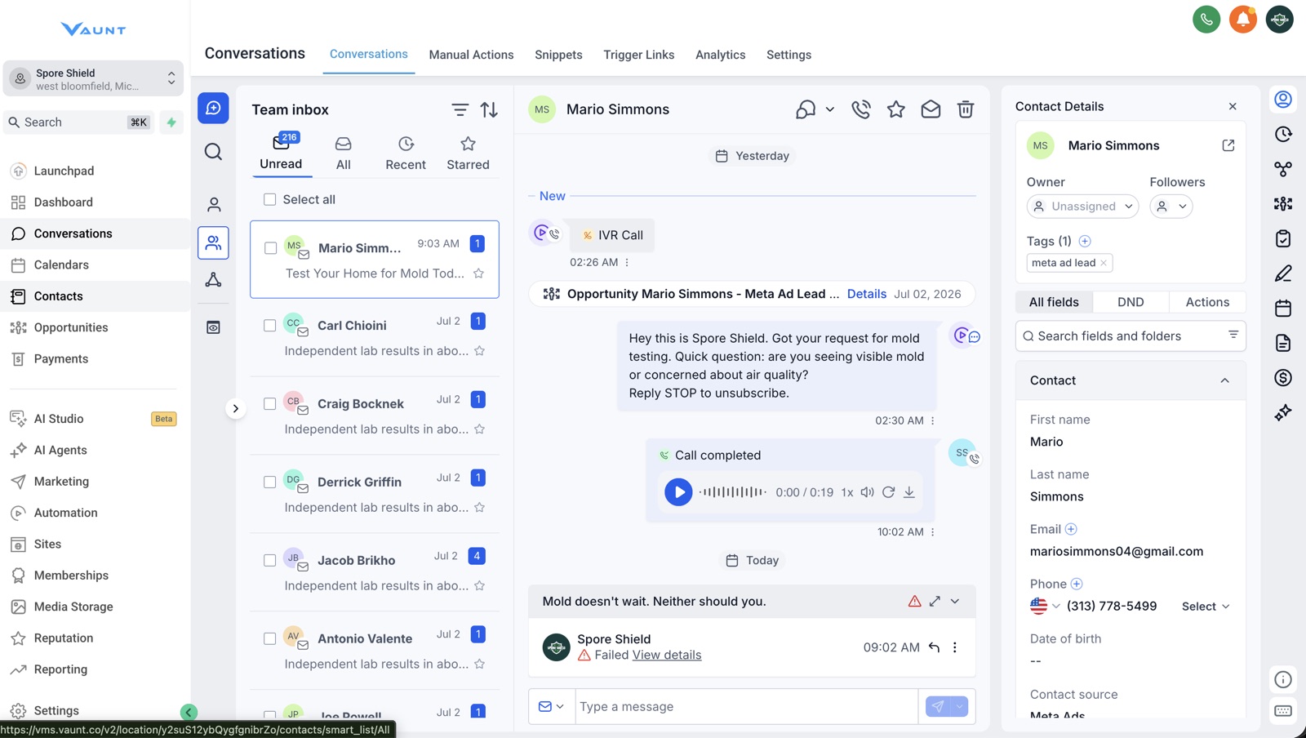Expand the failed email message

pos(935,602)
